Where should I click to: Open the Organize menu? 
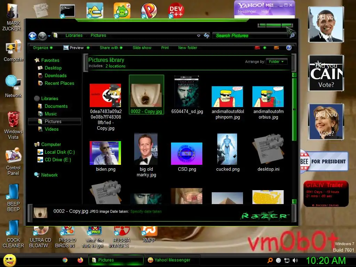(x=43, y=48)
